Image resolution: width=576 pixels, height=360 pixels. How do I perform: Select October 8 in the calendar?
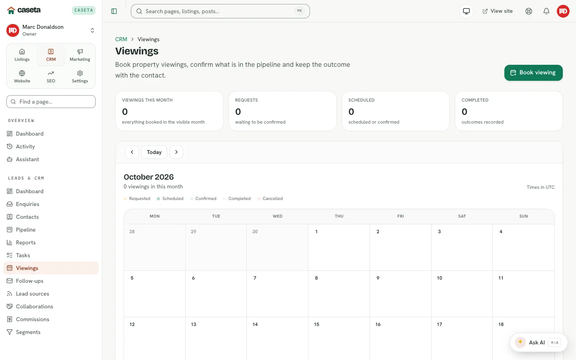[339, 294]
